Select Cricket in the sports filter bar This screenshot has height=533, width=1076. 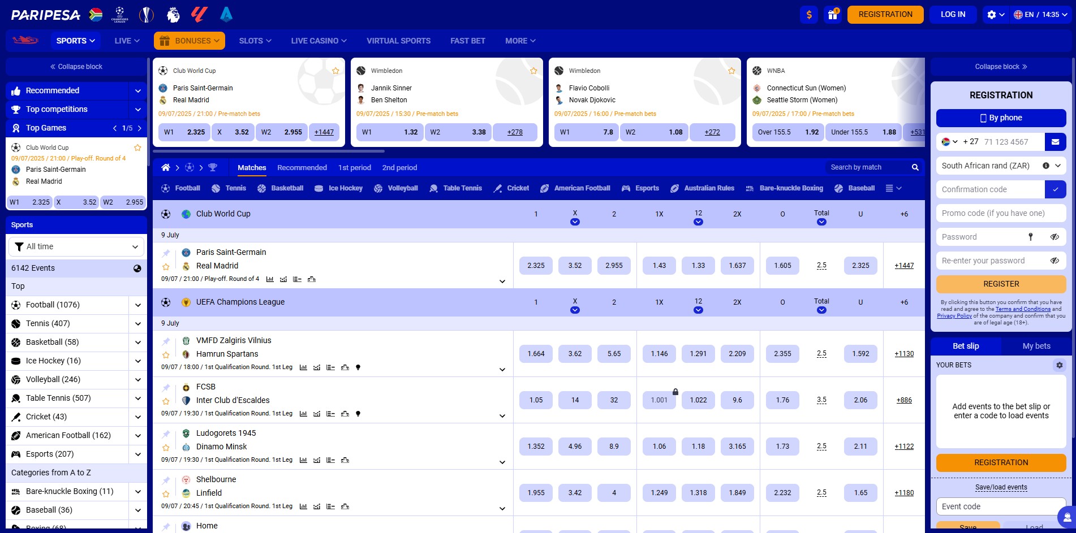coord(511,188)
